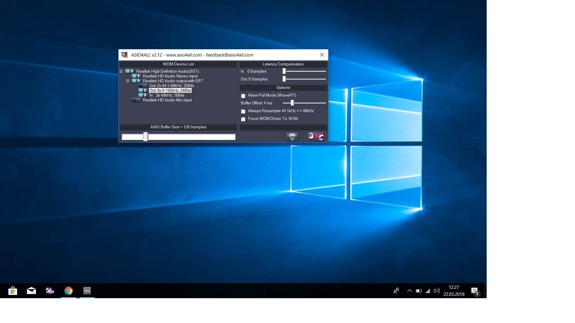Click the crossed wrench simple mode button
The height and width of the screenshot is (323, 575).
click(316, 137)
